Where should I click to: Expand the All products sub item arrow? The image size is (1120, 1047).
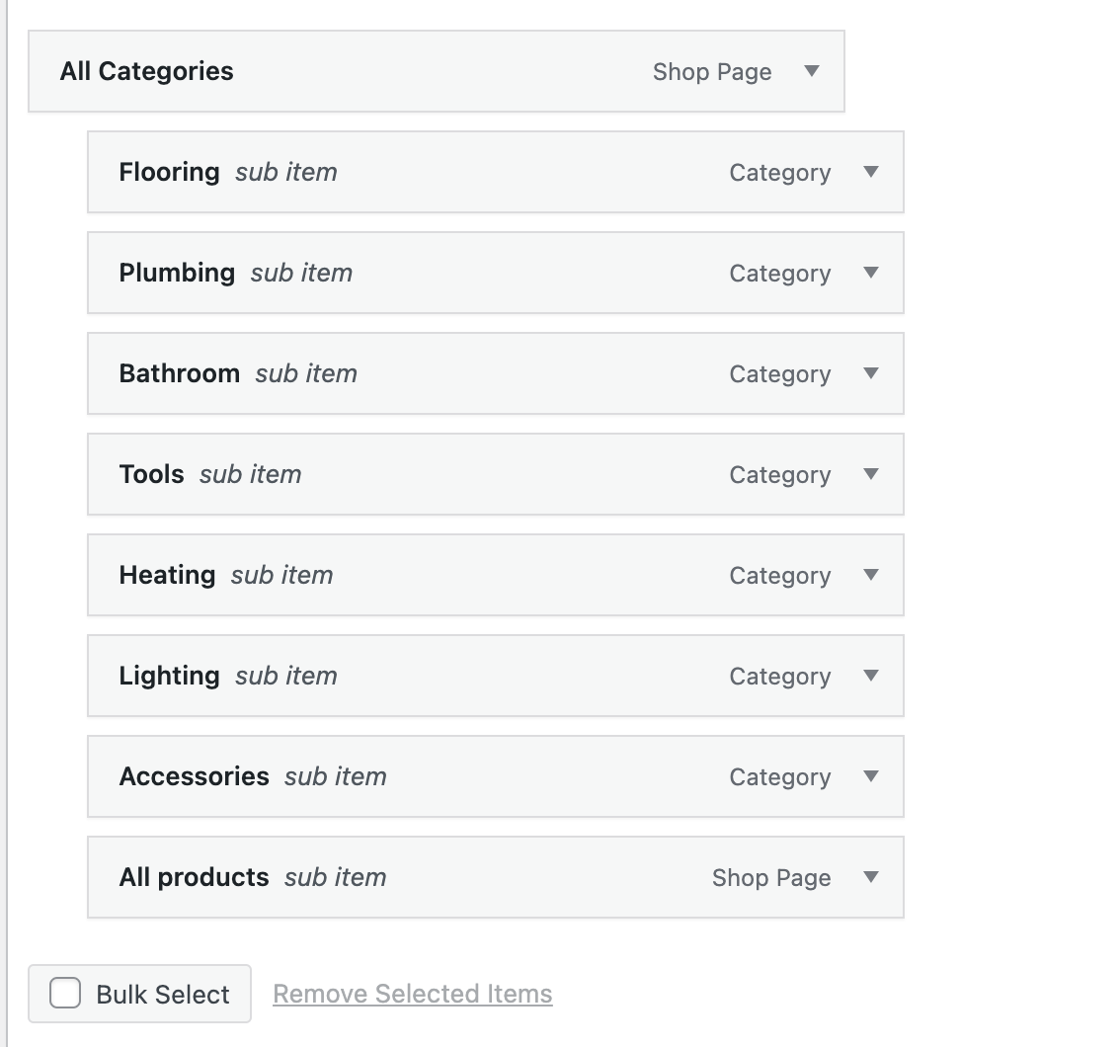click(871, 877)
